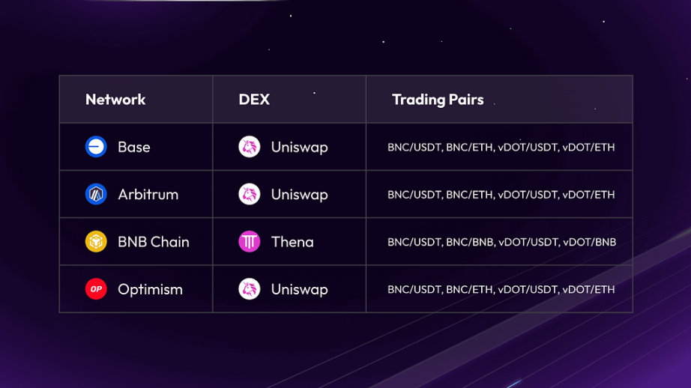Click the Thena DEX label
This screenshot has height=388, width=691.
292,242
